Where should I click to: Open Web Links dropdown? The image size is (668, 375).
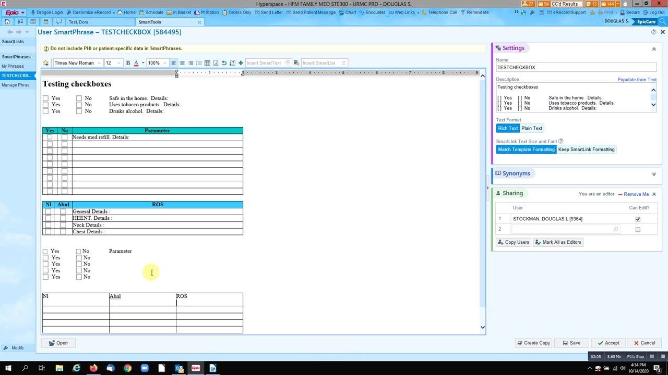click(403, 12)
